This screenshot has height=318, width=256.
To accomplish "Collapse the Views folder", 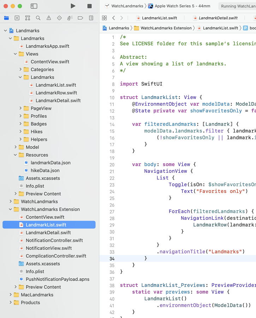I will 15,54.
